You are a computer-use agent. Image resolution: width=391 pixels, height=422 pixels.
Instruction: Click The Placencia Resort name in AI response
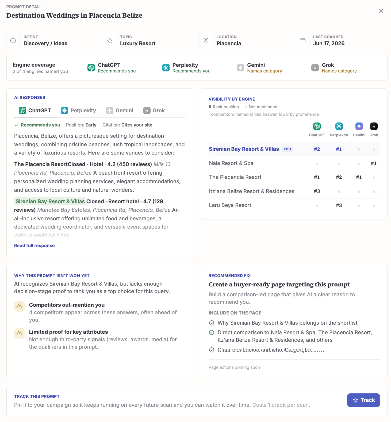pos(41,164)
